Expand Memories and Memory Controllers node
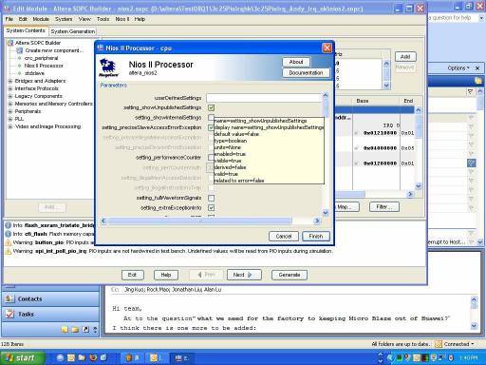The width and height of the screenshot is (486, 365). click(x=10, y=104)
